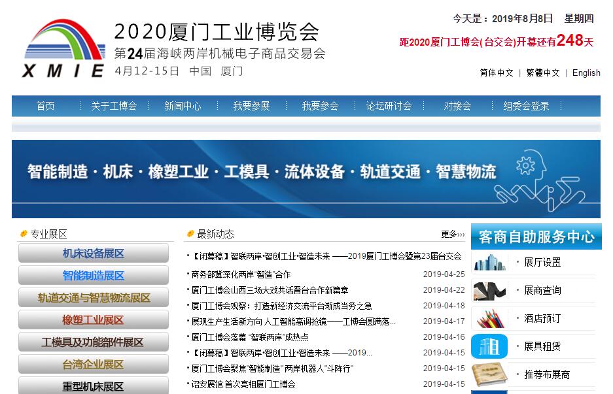The image size is (613, 394).
Task: Click the XMIE logo
Action: click(63, 48)
